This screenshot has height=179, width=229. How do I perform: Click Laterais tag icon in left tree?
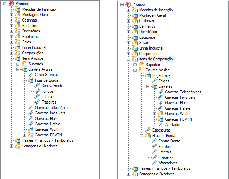pyautogui.click(x=37, y=97)
